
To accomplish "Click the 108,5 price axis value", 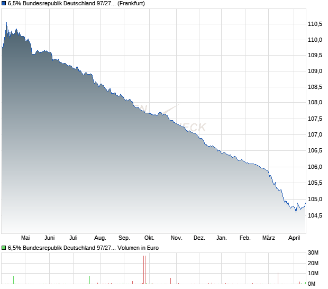I will (x=315, y=87).
